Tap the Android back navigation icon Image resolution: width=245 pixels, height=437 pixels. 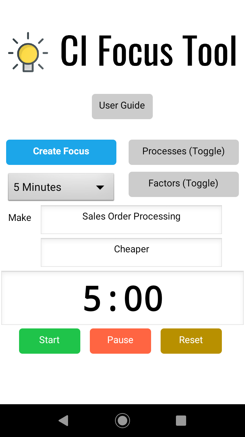63,420
